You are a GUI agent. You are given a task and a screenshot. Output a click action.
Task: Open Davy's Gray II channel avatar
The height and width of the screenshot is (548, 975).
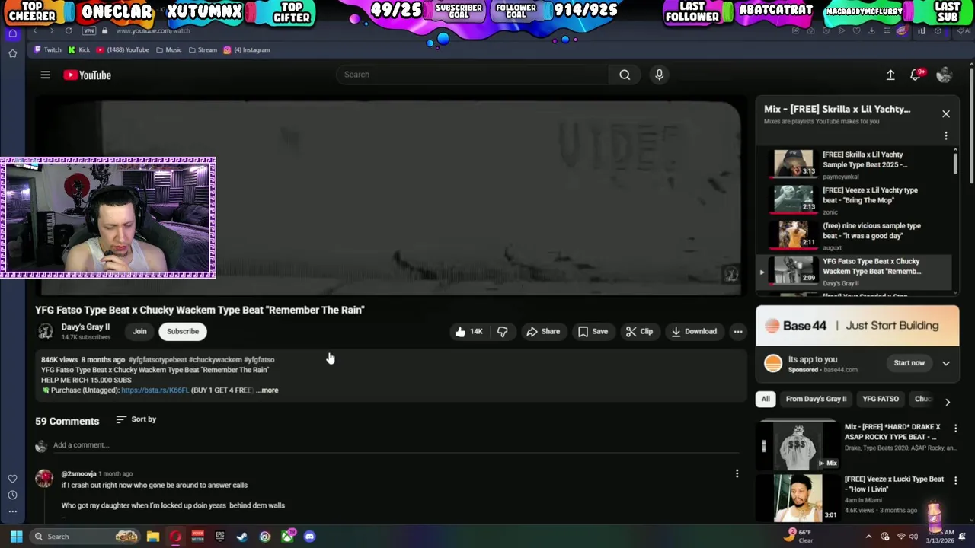point(46,331)
